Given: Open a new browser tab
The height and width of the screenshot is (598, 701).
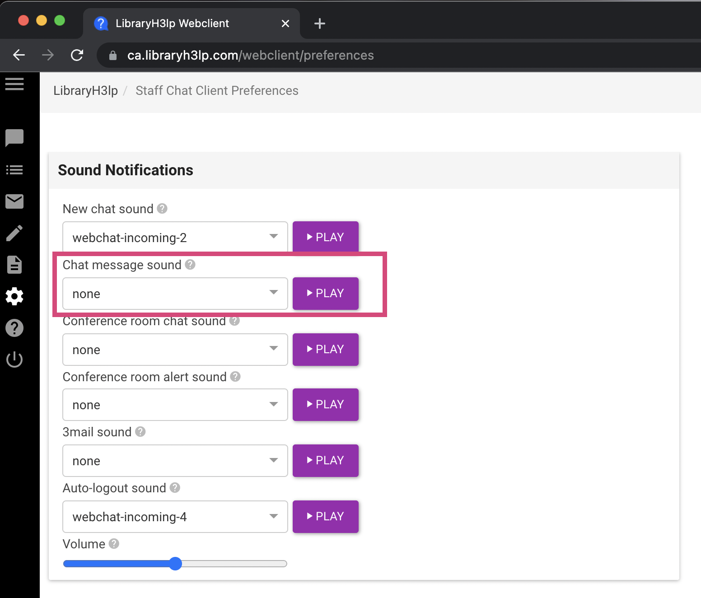Looking at the screenshot, I should [319, 23].
